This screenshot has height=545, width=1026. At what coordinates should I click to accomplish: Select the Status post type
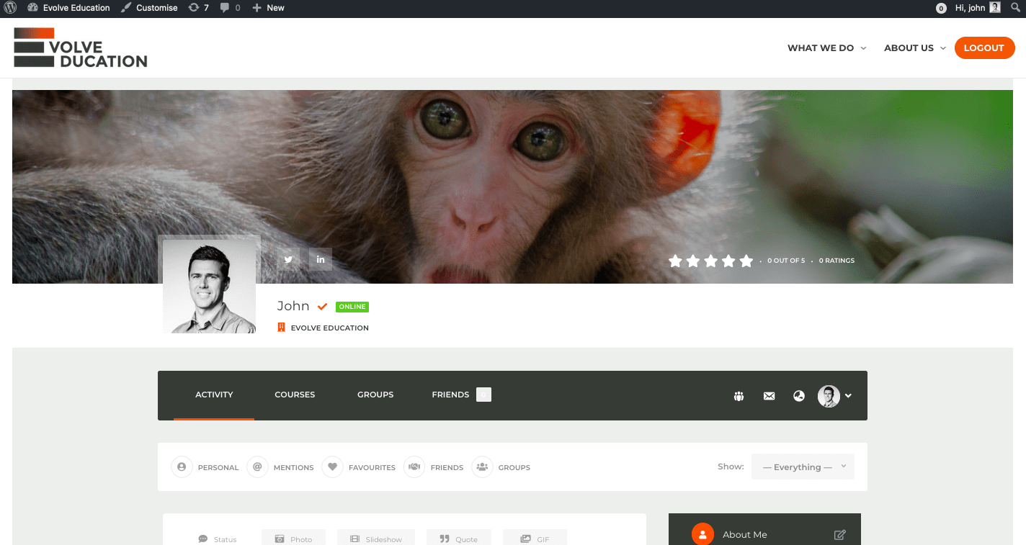218,539
